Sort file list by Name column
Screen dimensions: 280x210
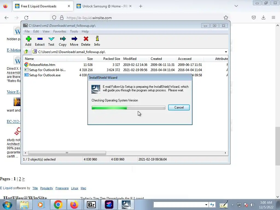coord(45,59)
